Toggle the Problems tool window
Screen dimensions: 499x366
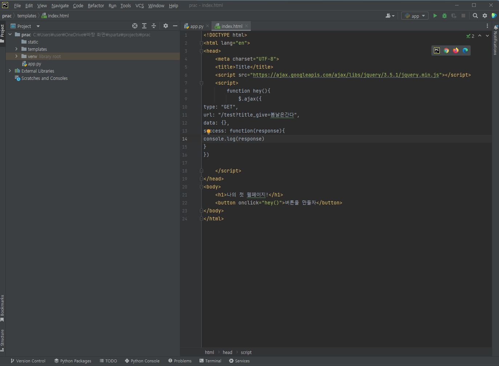point(180,361)
